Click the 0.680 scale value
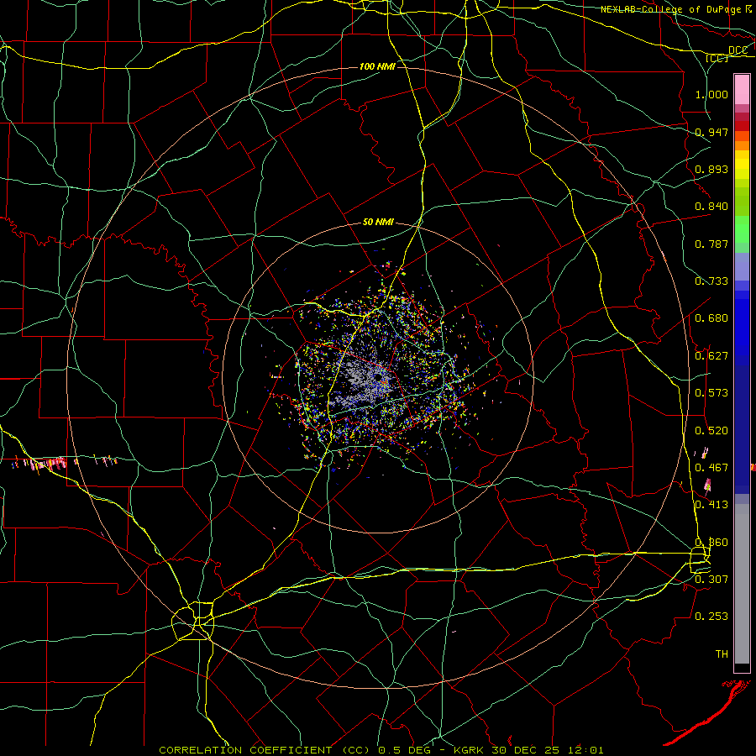 point(711,318)
